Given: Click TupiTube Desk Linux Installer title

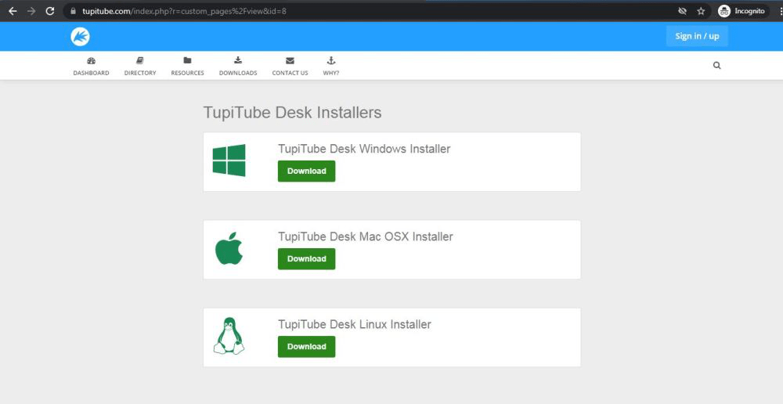Looking at the screenshot, I should (x=355, y=325).
